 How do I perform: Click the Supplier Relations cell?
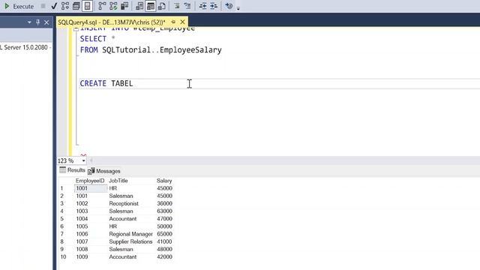click(x=130, y=241)
